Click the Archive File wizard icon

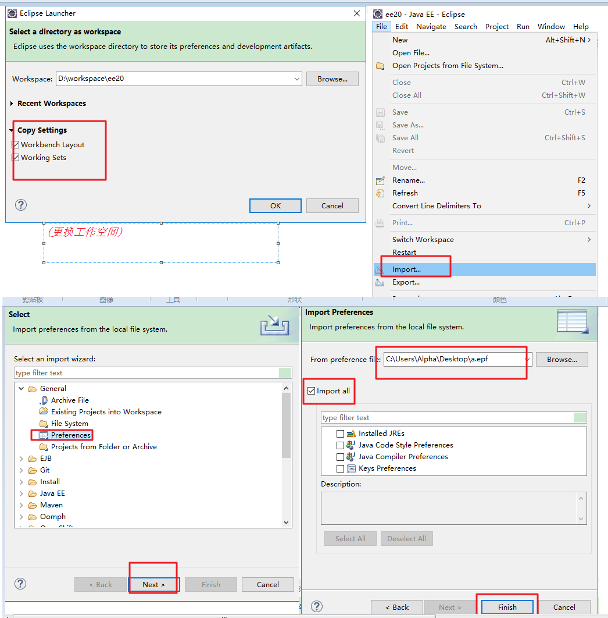point(44,400)
